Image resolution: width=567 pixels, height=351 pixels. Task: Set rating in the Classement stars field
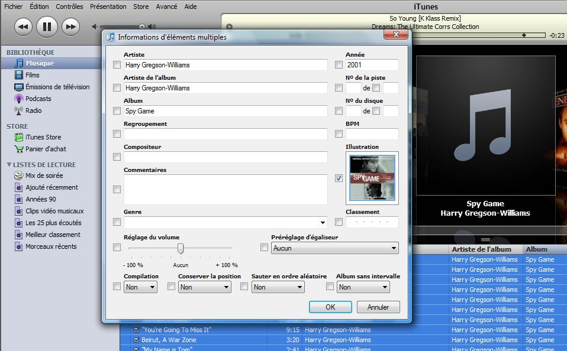pos(372,222)
